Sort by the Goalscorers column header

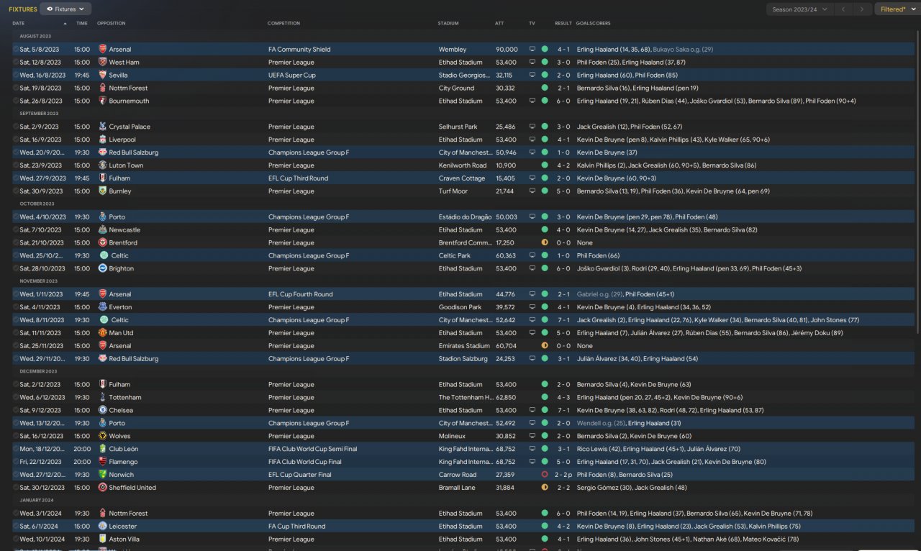click(593, 24)
